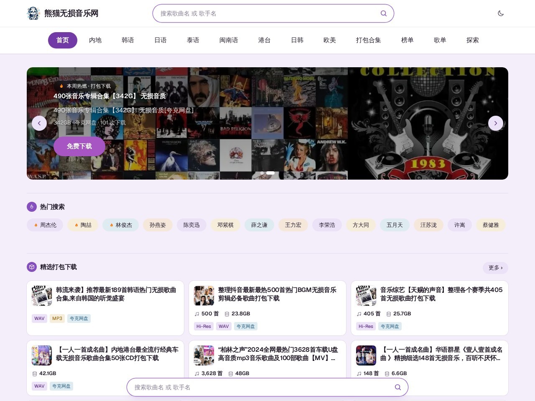Open 壹人壹首成名曲 148首 pack title
Image resolution: width=535 pixels, height=401 pixels.
(441, 354)
